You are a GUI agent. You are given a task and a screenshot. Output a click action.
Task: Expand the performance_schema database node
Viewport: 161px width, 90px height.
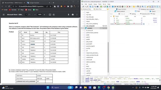click(83, 33)
